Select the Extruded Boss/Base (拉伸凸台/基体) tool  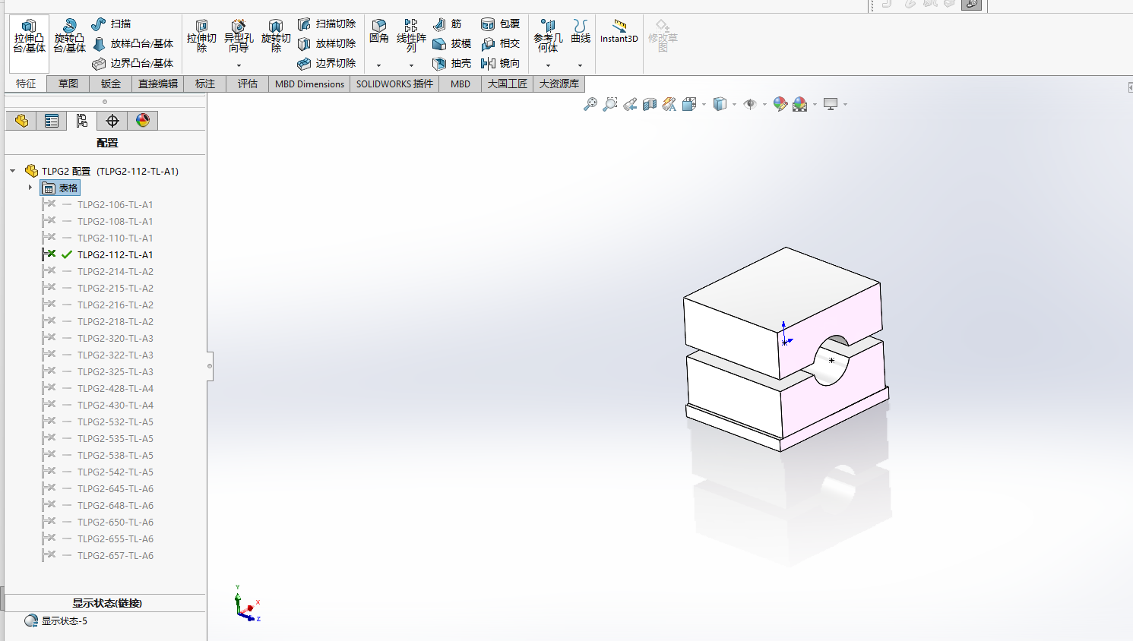point(29,36)
